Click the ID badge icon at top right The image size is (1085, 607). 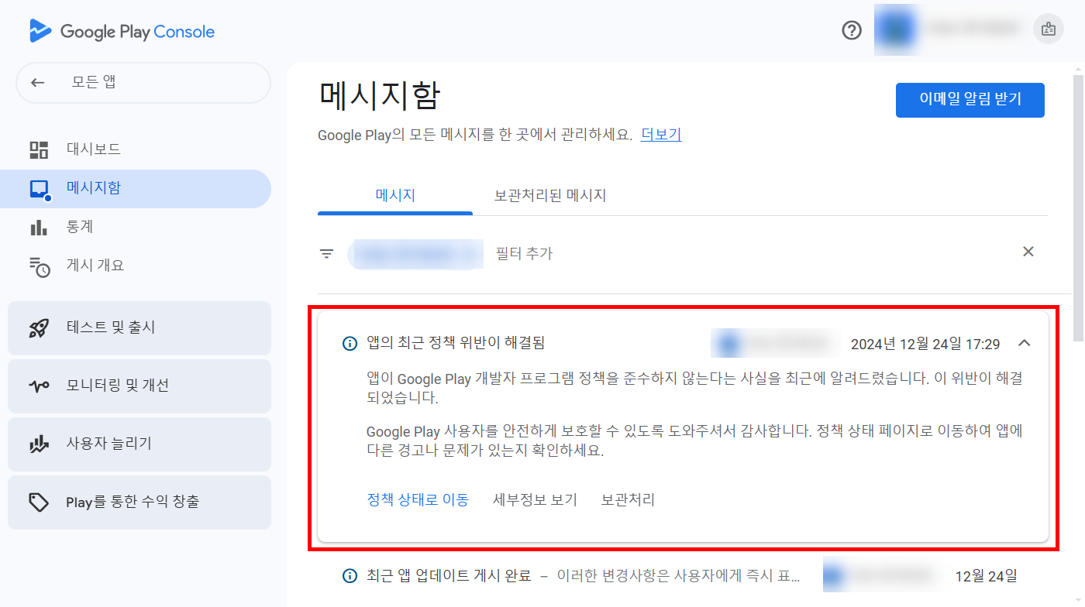coord(1049,29)
